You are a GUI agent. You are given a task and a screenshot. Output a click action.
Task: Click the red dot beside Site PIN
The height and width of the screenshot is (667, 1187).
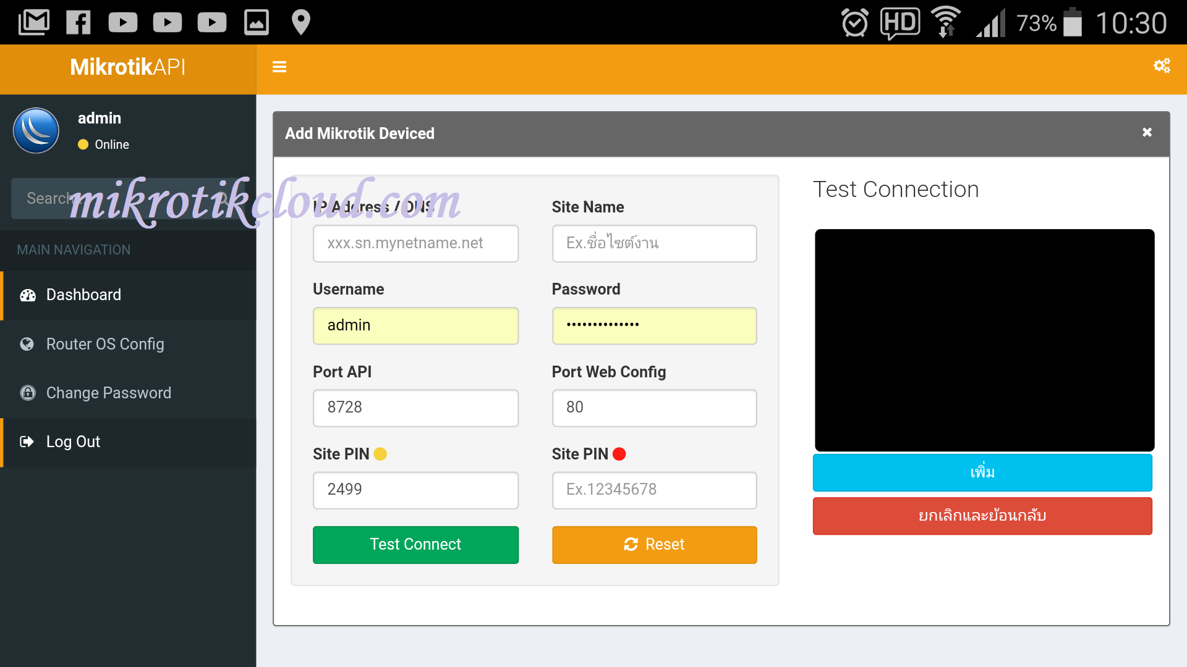tap(619, 454)
